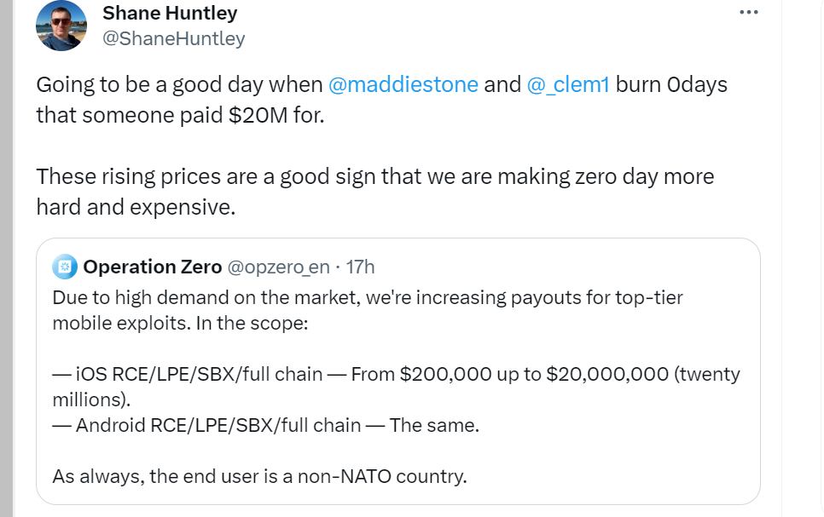The width and height of the screenshot is (824, 517).
Task: Click the "millions)." line in quoted post
Action: 92,399
